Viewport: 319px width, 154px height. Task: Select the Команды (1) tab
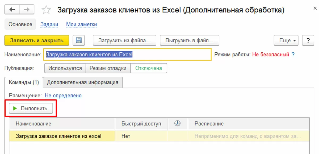tap(24, 82)
